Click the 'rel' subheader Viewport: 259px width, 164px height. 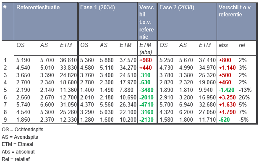pos(242,45)
